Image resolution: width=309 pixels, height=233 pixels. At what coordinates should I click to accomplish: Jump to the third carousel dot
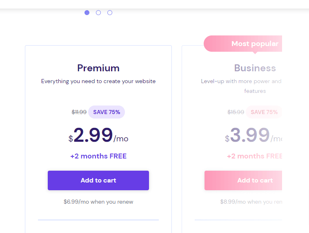click(110, 13)
